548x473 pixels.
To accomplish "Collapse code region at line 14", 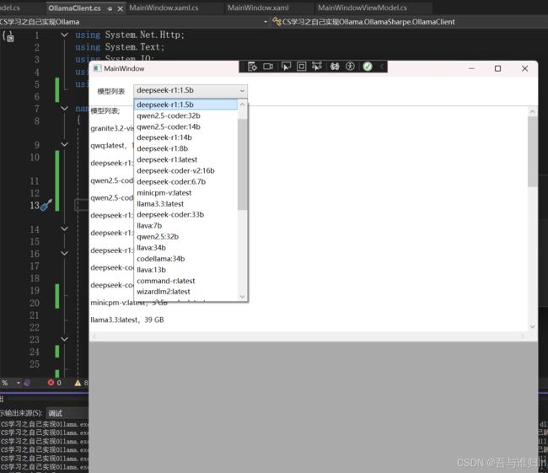I will pyautogui.click(x=64, y=228).
